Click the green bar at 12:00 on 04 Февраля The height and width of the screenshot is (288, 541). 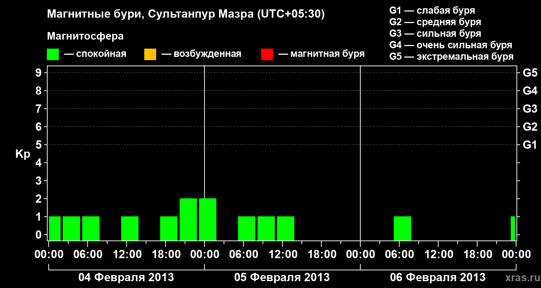tap(130, 228)
